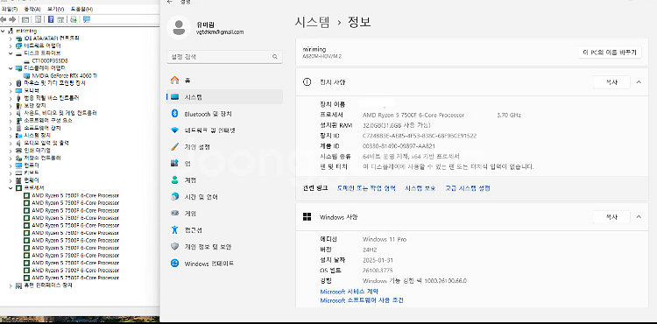Screen dimensions: 657x324
Task: Collapse the mirirning root node in Device Manager
Action: (x=4, y=31)
